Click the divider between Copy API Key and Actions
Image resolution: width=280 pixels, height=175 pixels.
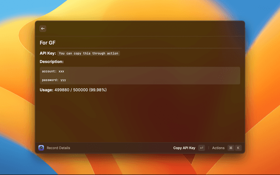(x=209, y=148)
